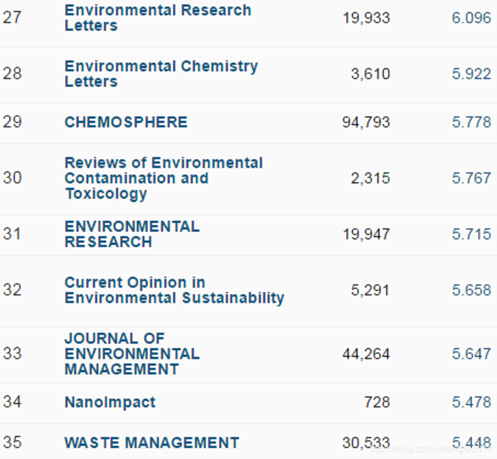The image size is (497, 459).
Task: Click total cites value 728
Action: pyautogui.click(x=377, y=402)
